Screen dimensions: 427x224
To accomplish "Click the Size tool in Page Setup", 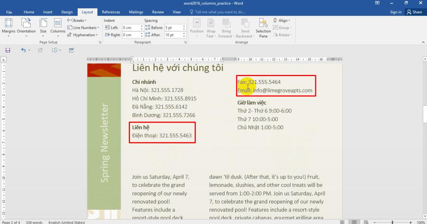I will [x=43, y=27].
